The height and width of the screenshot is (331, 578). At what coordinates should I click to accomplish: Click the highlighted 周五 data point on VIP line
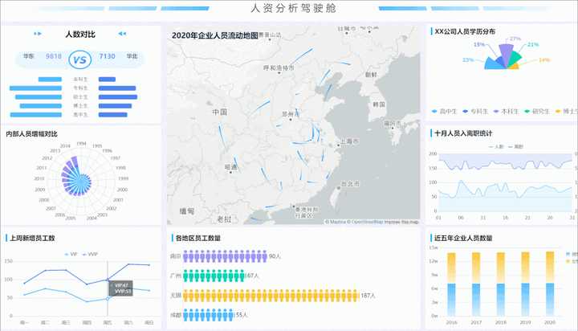click(108, 299)
